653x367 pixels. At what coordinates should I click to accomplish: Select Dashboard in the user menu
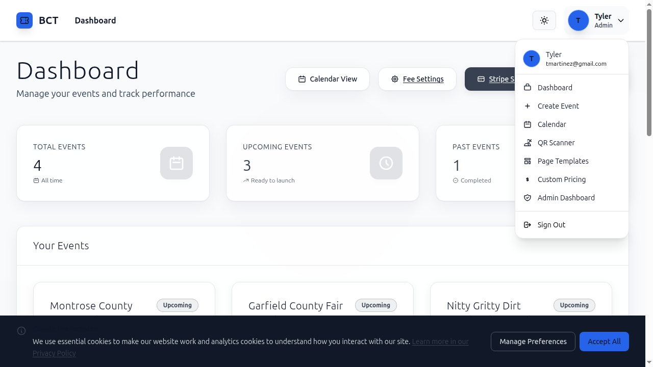coord(555,88)
